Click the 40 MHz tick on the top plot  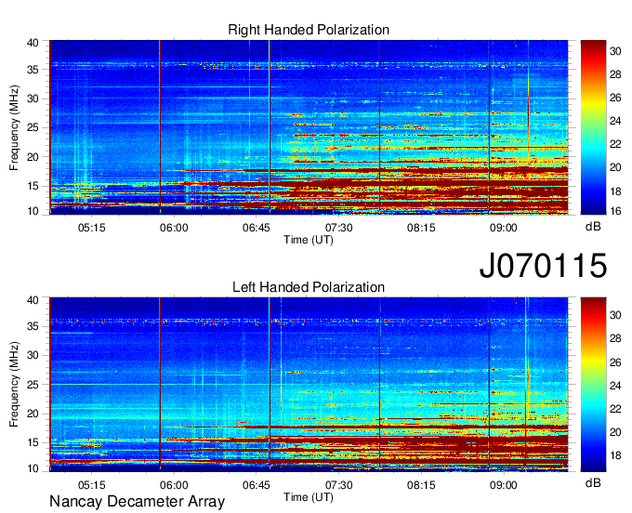33,43
